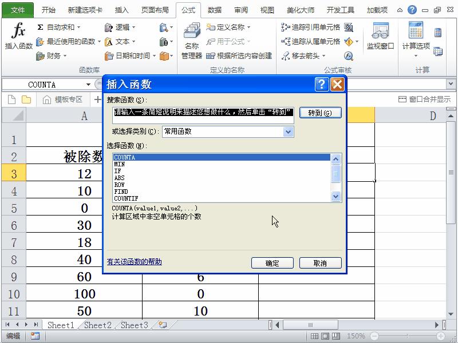Select MIN in the function list

tap(222, 164)
